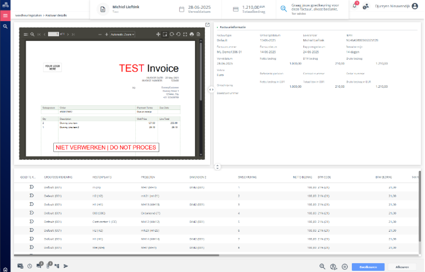Click the invoice document icon by Michiel Lieftink

102,9
